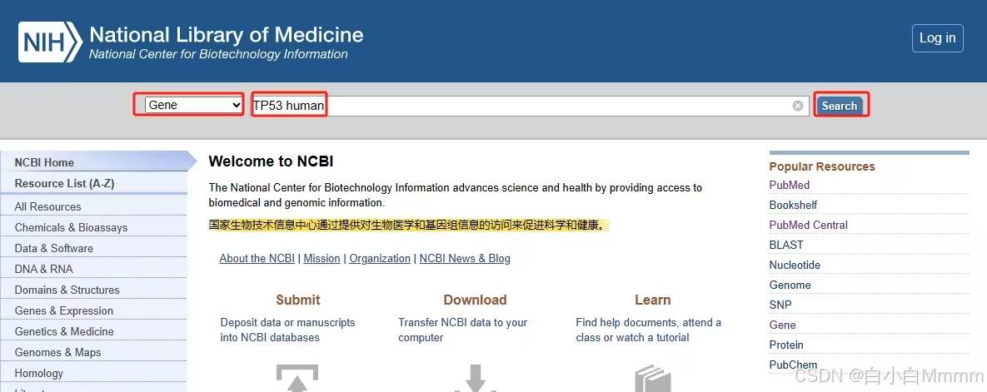Viewport: 987px width, 392px height.
Task: Open the Organization link
Action: point(380,258)
